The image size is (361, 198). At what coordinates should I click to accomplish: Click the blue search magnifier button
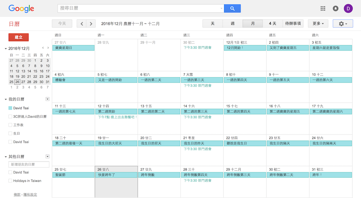tap(232, 8)
